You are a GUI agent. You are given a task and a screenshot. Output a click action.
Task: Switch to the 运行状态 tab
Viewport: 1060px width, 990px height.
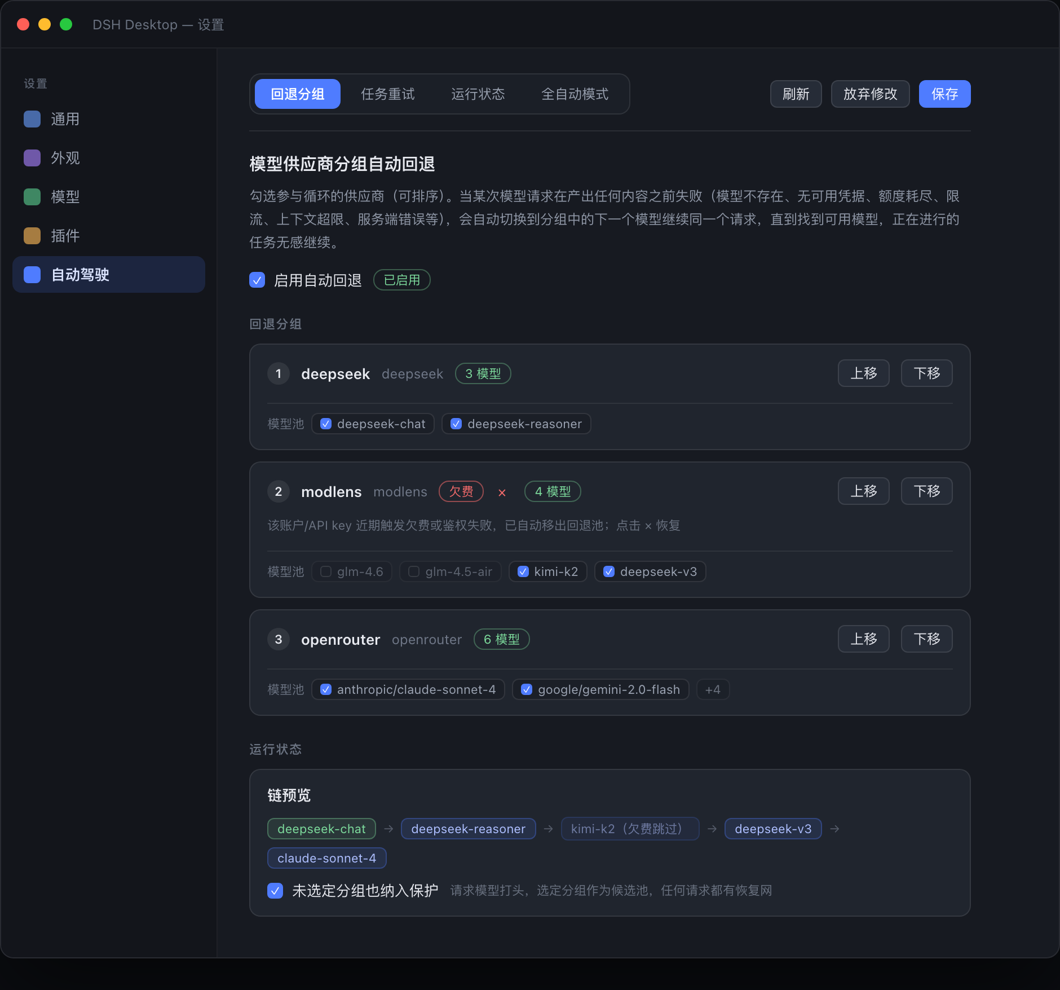point(478,94)
